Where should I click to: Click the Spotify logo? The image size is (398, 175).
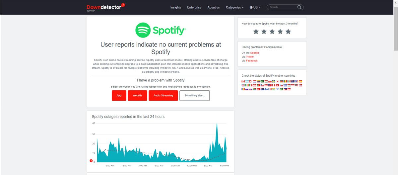point(161,31)
